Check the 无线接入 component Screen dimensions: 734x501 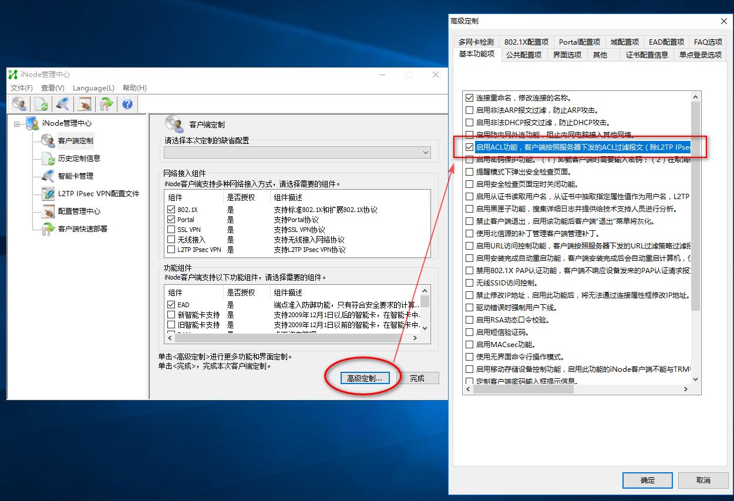coord(171,240)
